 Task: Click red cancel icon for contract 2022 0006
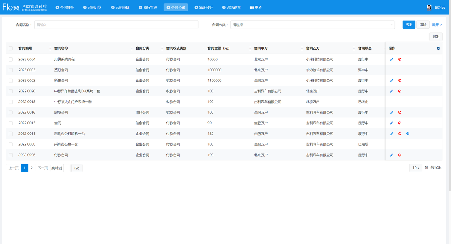click(400, 155)
